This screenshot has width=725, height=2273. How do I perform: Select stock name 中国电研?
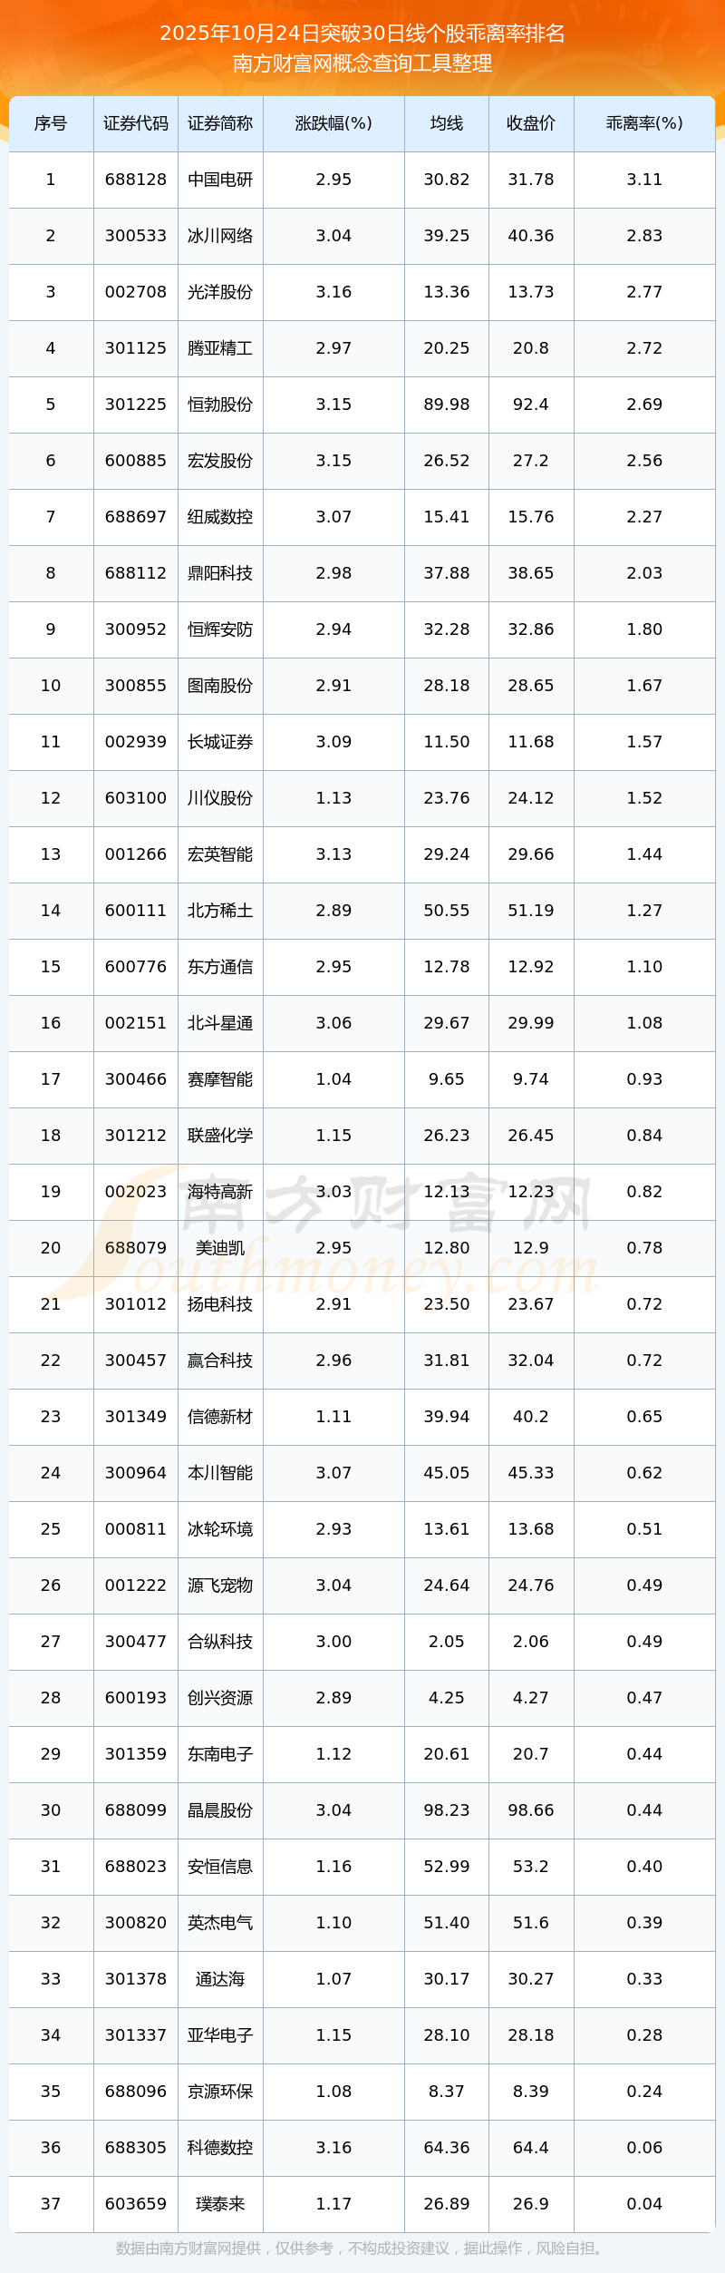click(220, 180)
